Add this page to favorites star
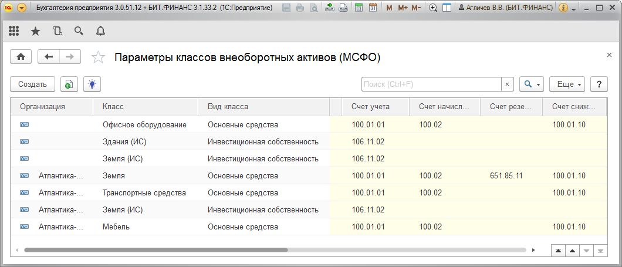The width and height of the screenshot is (622, 267). tap(99, 58)
